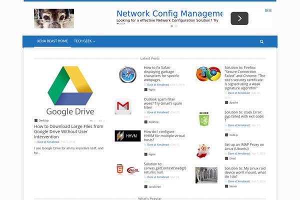
Task: Open author Dave at Xenabeast on HHVM post
Action: click(158, 144)
